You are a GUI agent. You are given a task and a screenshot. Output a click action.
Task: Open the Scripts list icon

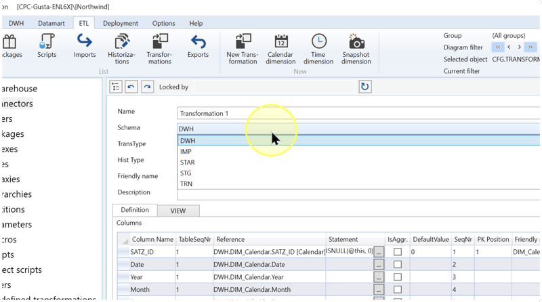47,45
